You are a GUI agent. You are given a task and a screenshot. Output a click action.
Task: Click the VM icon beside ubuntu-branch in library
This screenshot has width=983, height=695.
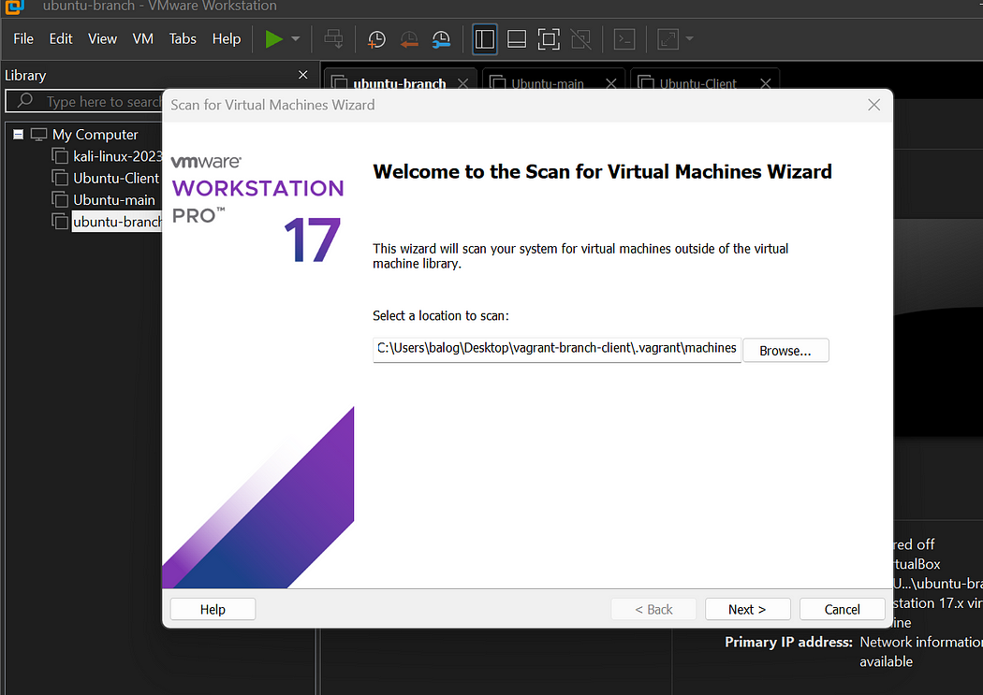click(60, 221)
